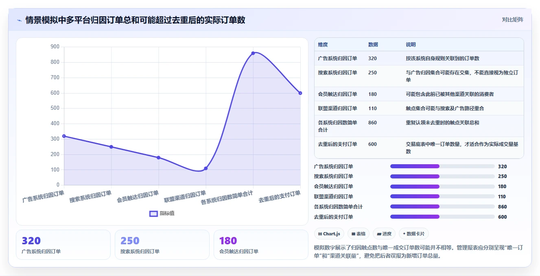Click table value 250
This screenshot has width=540, height=276.
point(372,73)
